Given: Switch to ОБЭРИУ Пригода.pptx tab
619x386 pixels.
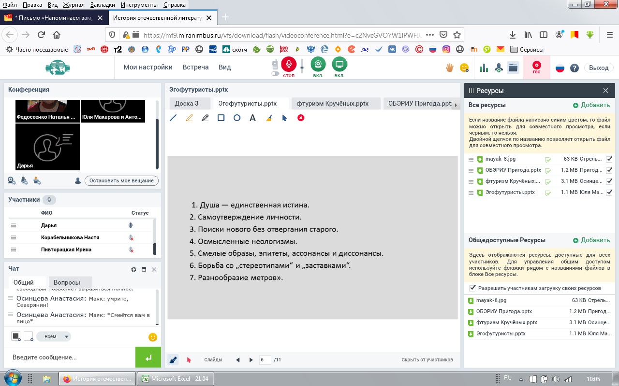Looking at the screenshot, I should 416,103.
